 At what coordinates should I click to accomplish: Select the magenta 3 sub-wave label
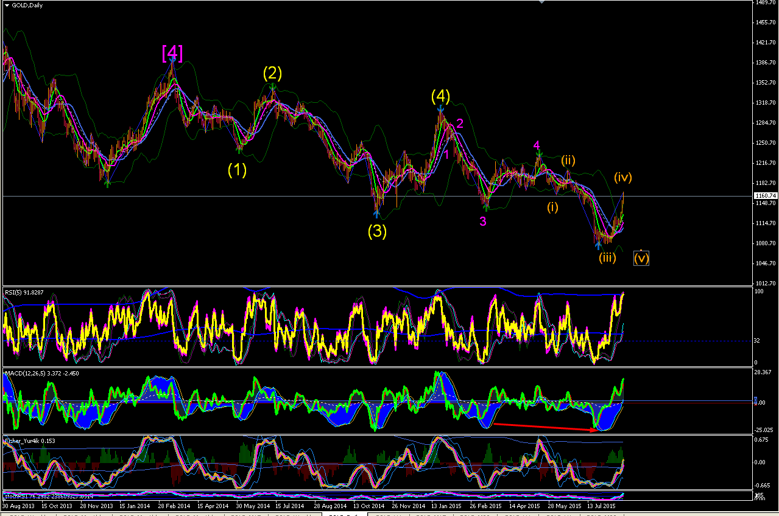coord(482,221)
